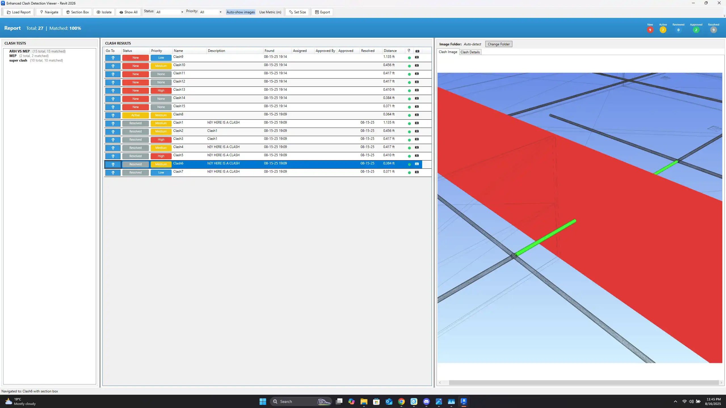726x408 pixels.
Task: Click High priority badge of Clash13
Action: click(x=161, y=91)
